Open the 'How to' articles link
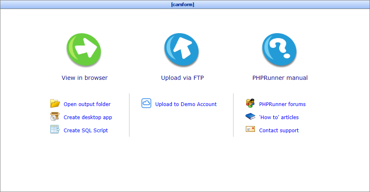The width and height of the screenshot is (370, 192). tap(279, 117)
